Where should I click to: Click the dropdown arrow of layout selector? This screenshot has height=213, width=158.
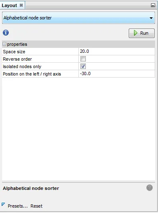(151, 18)
